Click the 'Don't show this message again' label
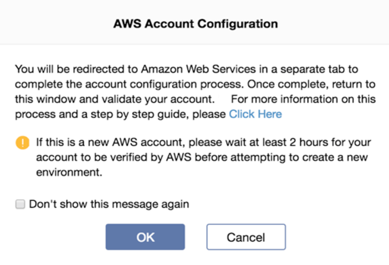 (x=109, y=204)
